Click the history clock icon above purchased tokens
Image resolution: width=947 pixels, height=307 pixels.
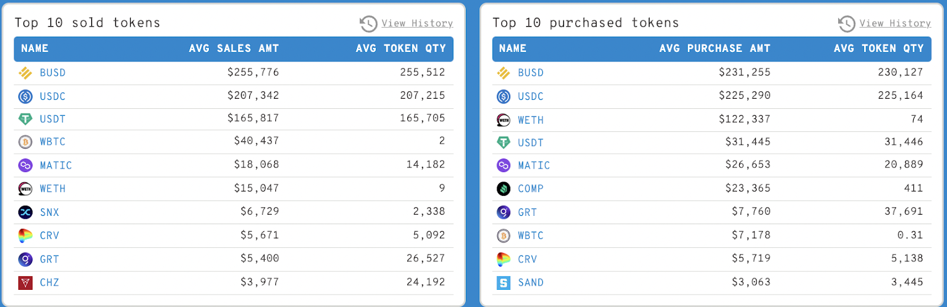(x=846, y=24)
